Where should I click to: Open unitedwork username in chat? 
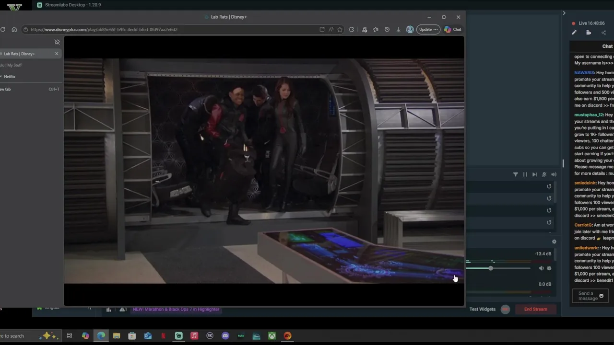click(x=586, y=248)
